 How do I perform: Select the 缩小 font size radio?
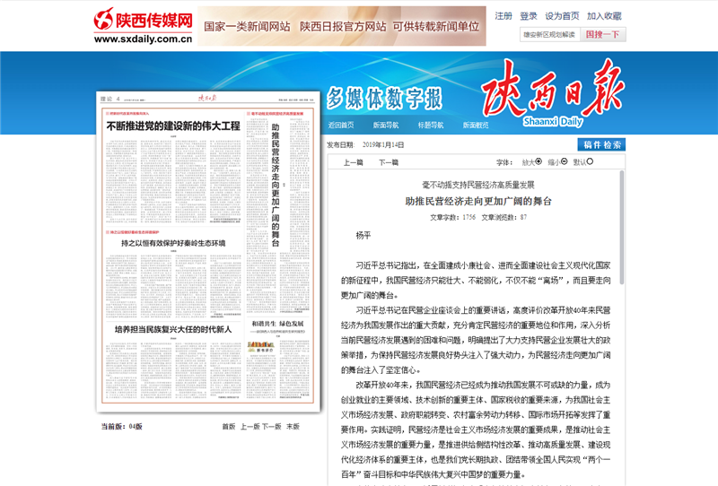565,161
